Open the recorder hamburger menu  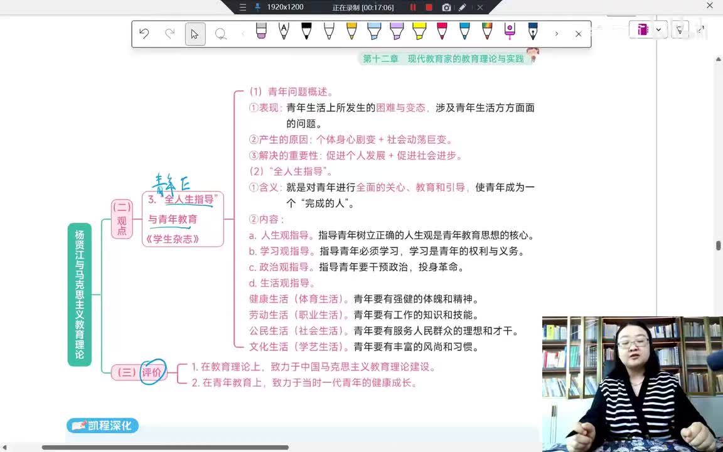tap(242, 8)
